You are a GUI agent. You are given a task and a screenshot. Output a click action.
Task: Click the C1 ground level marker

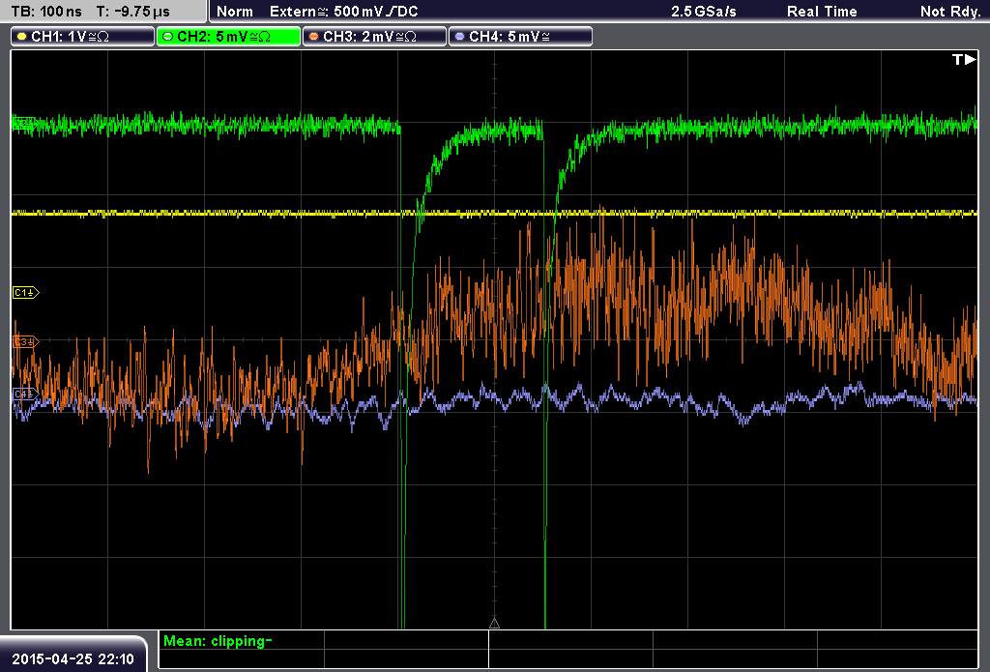click(x=26, y=292)
